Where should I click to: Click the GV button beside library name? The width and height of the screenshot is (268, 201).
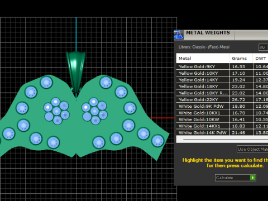click(x=263, y=47)
